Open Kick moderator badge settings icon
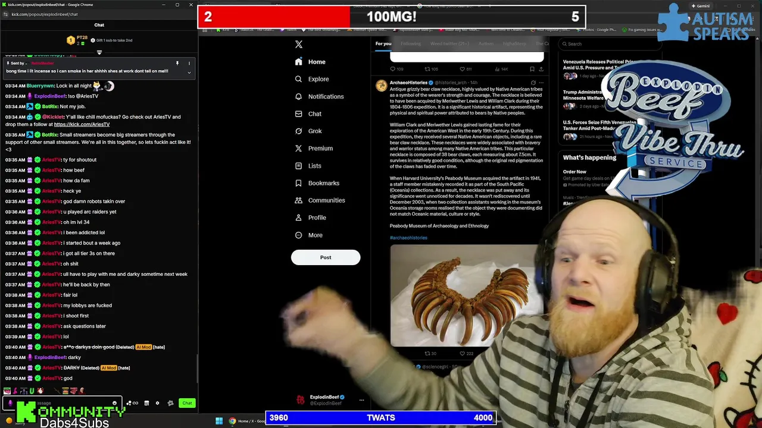Viewport: 762px width, 428px height. [x=170, y=403]
